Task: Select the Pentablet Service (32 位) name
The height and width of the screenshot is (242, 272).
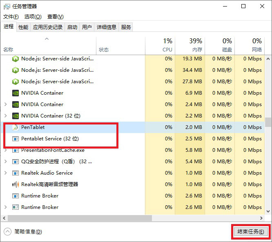Action: 50,139
